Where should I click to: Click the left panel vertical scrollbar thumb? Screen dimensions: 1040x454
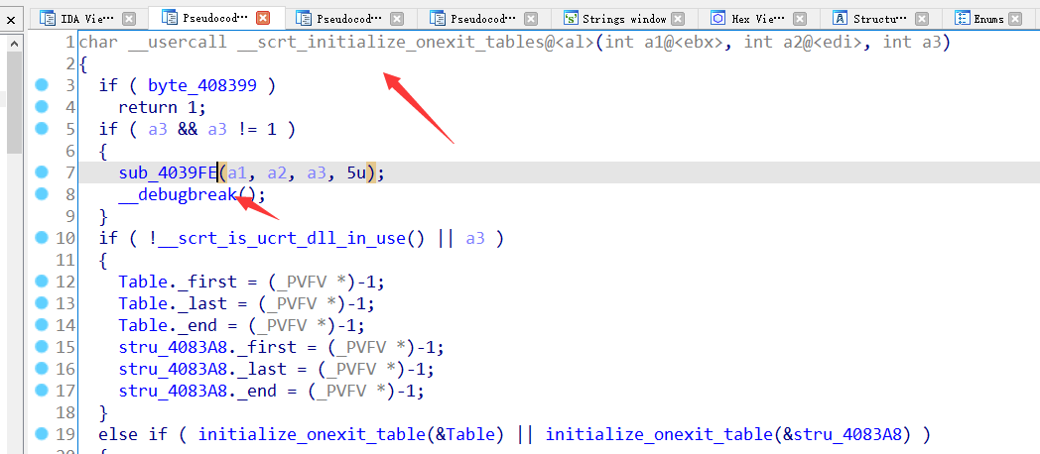click(14, 103)
